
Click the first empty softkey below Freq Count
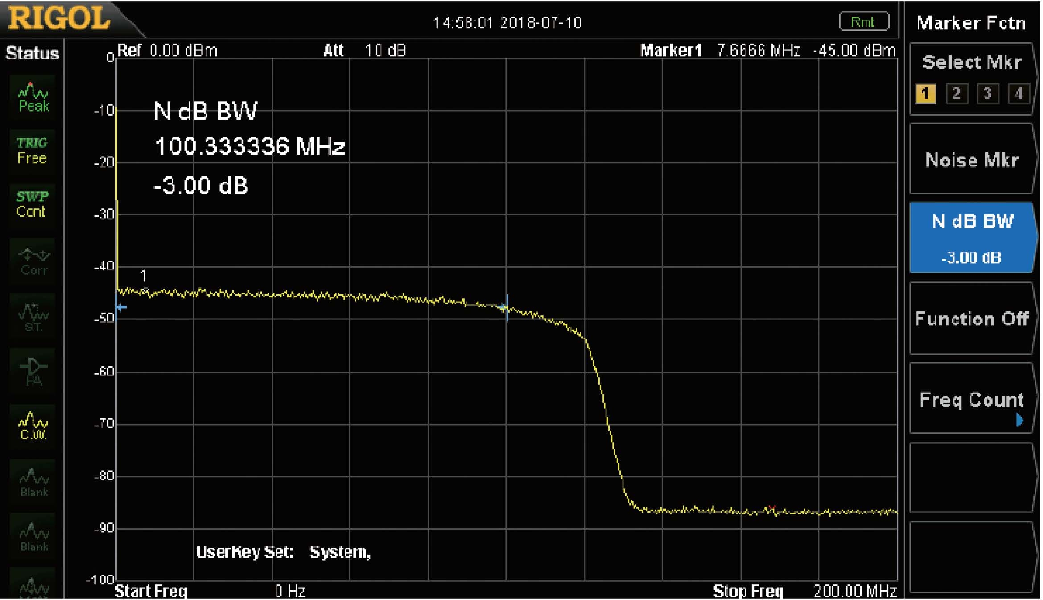pyautogui.click(x=972, y=477)
